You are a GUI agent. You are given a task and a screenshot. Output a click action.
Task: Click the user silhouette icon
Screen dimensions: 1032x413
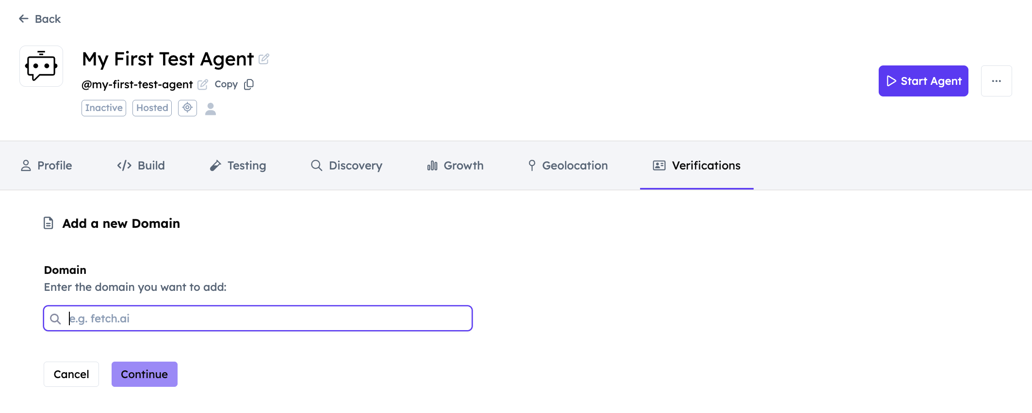point(211,109)
